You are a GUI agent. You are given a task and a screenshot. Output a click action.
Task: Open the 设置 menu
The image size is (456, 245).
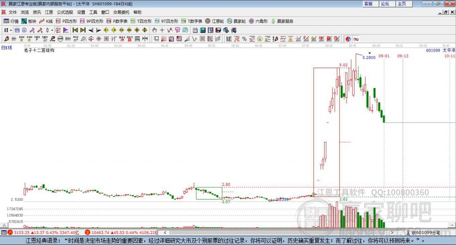pyautogui.click(x=81, y=12)
